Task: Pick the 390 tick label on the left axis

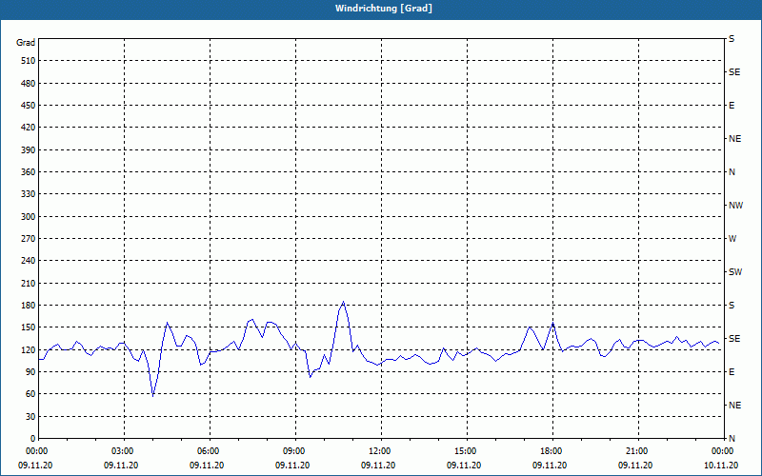Action: [28, 150]
